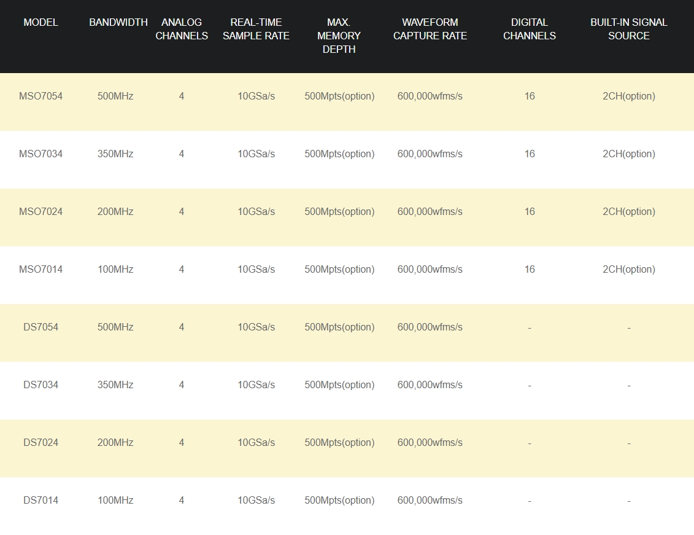Select 10GSa/s in MSO7024 row
This screenshot has height=535, width=694.
pyautogui.click(x=256, y=211)
